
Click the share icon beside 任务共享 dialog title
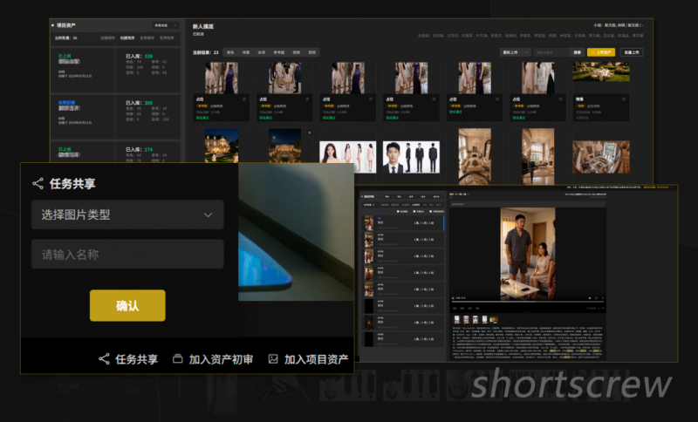pos(38,183)
